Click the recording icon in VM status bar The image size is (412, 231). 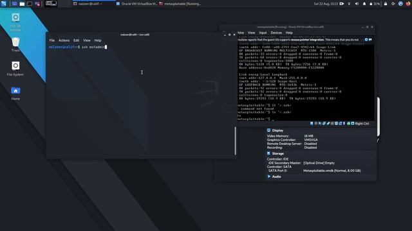(341, 123)
